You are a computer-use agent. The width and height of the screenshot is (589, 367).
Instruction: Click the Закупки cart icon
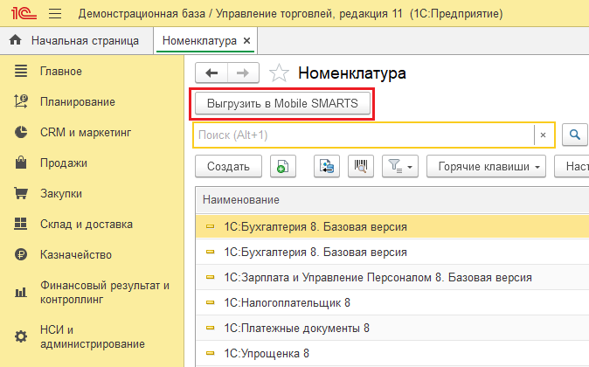pos(21,193)
